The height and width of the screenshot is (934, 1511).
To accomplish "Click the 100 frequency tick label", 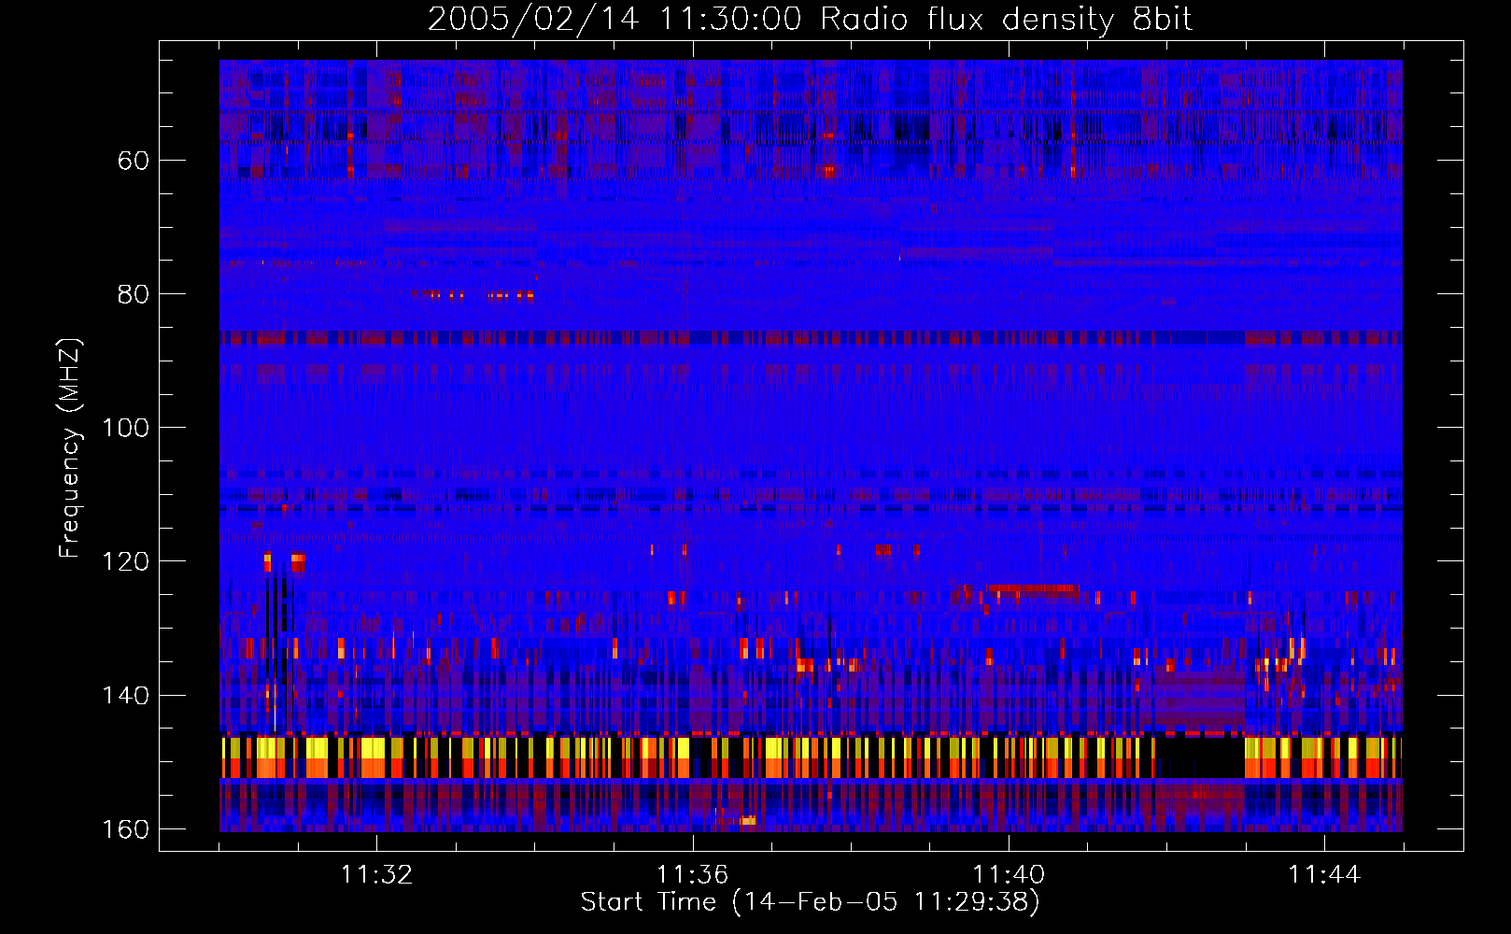I will tap(125, 428).
